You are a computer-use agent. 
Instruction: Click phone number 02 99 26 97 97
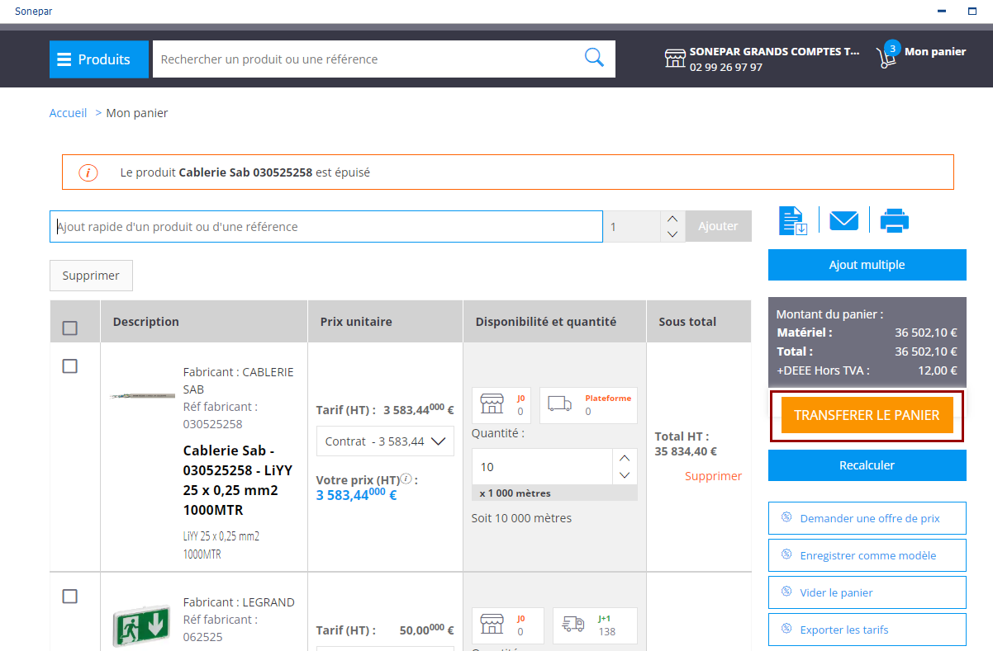[726, 67]
